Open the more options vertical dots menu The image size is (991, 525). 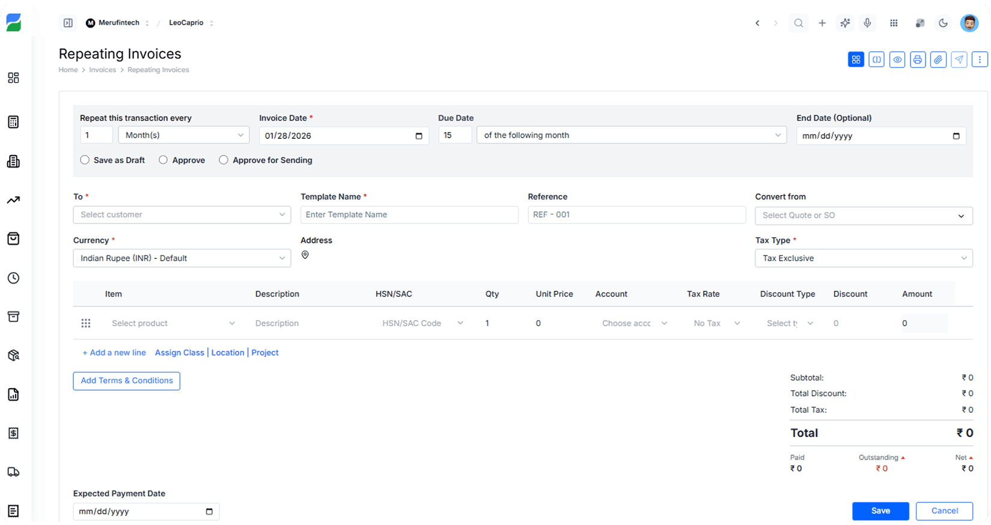(x=980, y=59)
